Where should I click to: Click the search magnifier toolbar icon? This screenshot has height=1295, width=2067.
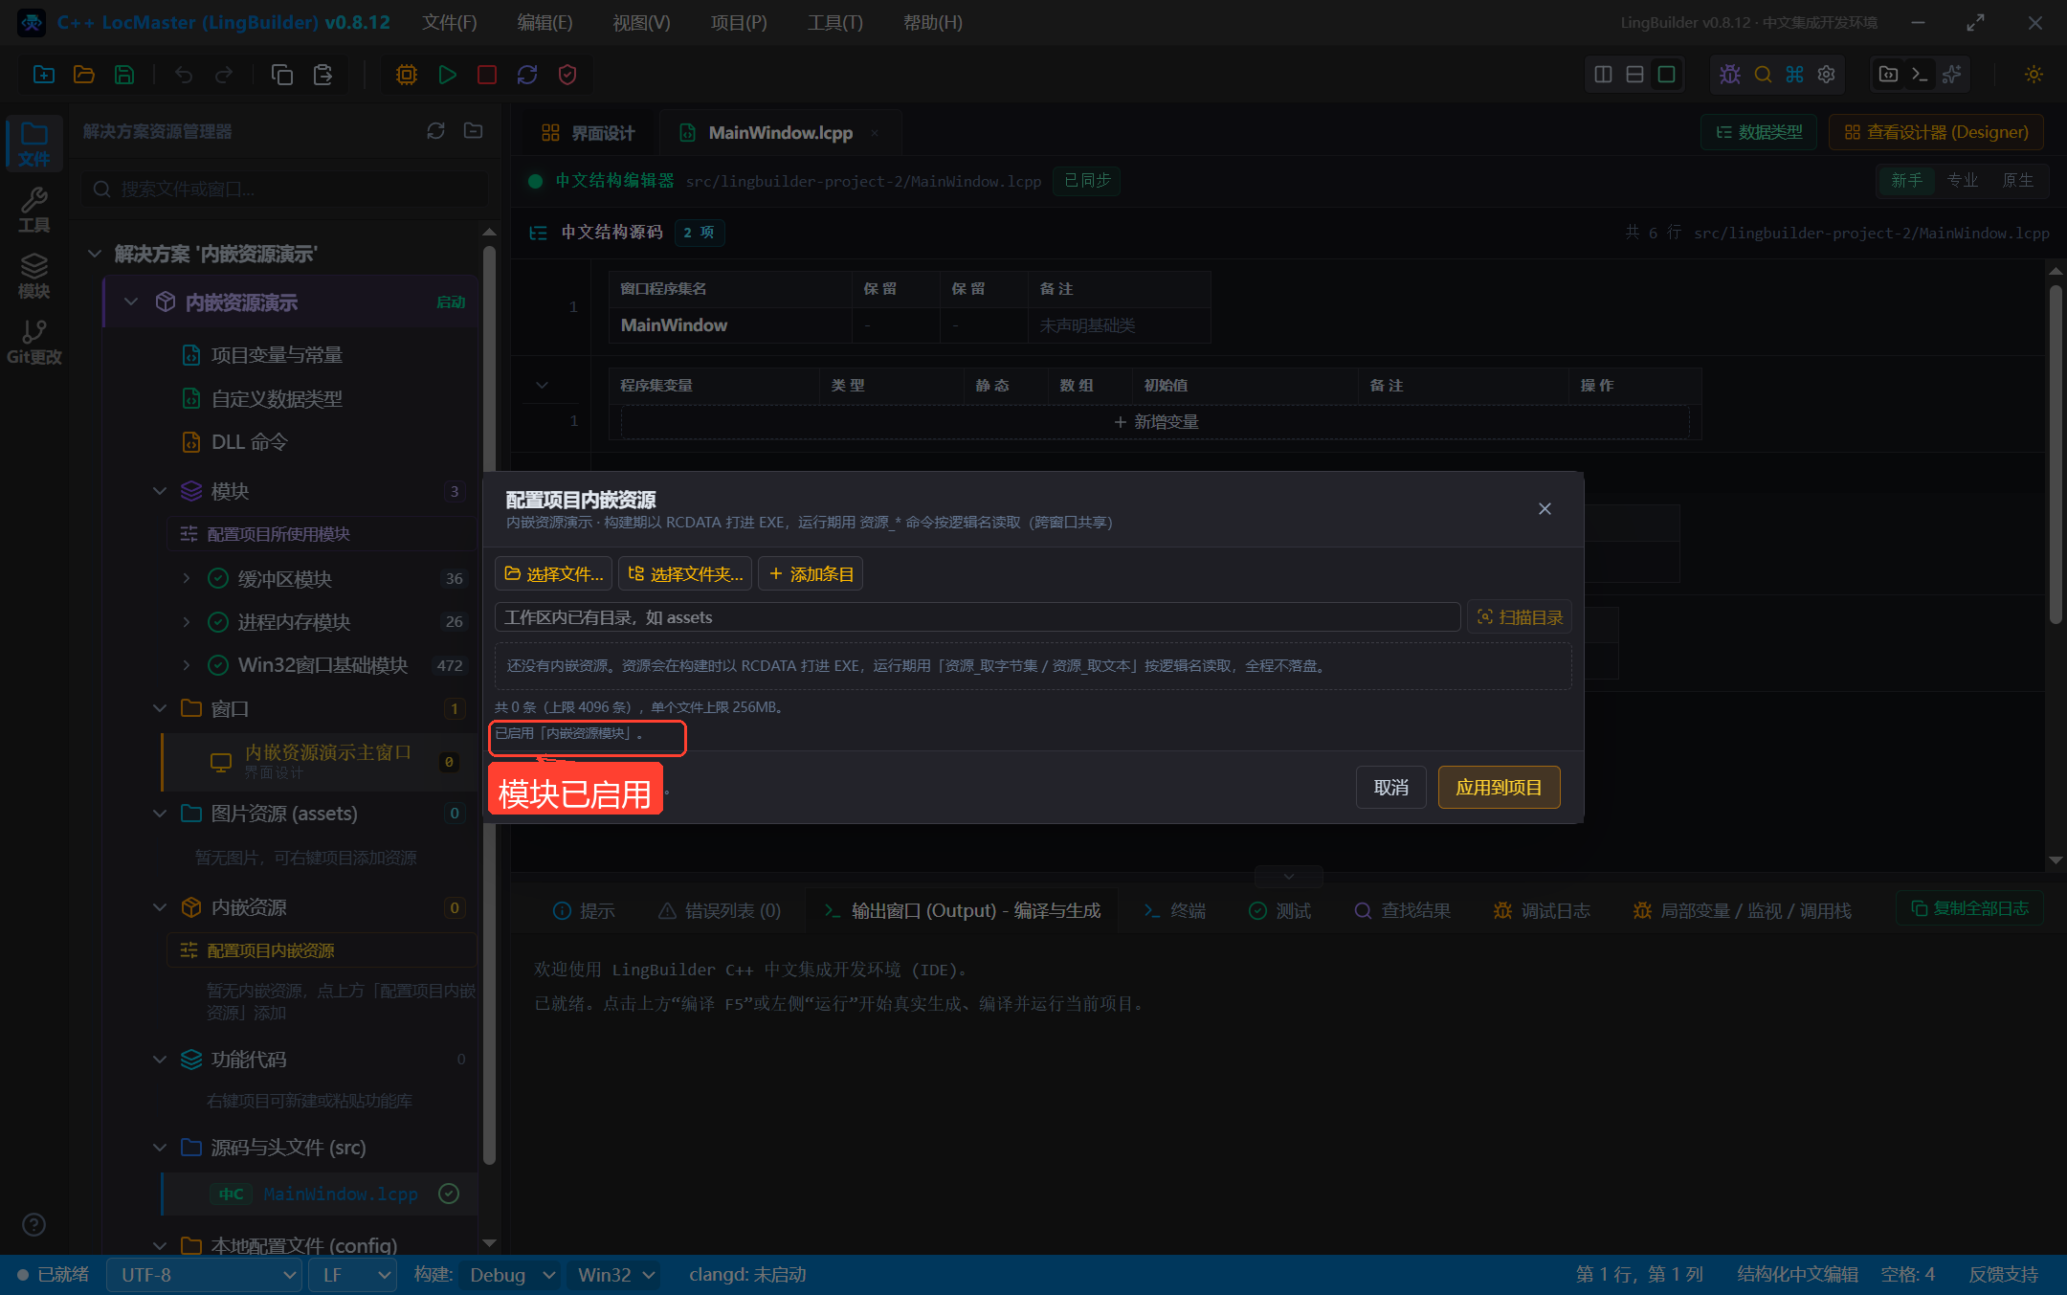click(1763, 75)
